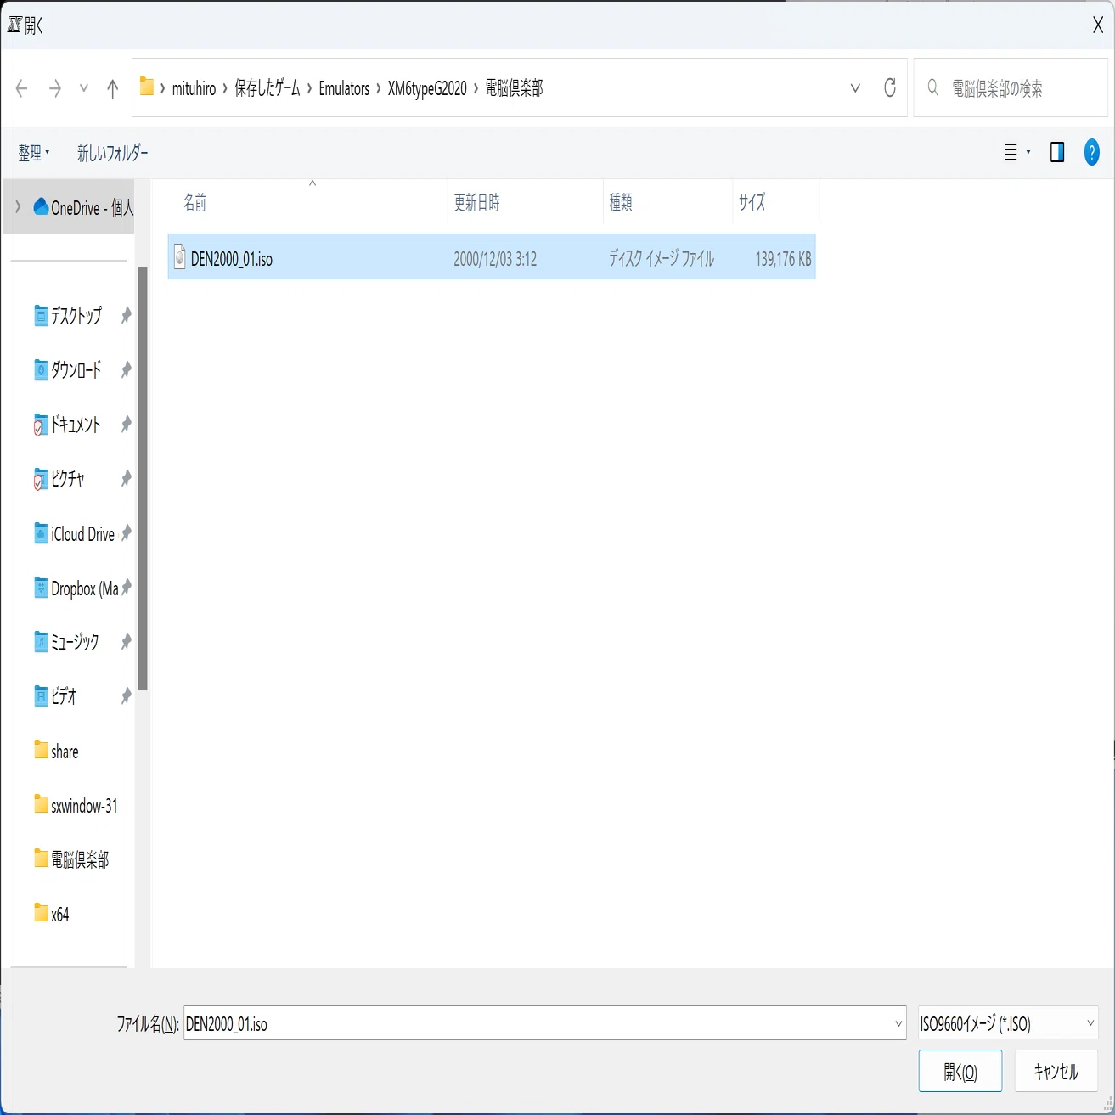Click the navigation pane scrollbar

click(x=143, y=478)
